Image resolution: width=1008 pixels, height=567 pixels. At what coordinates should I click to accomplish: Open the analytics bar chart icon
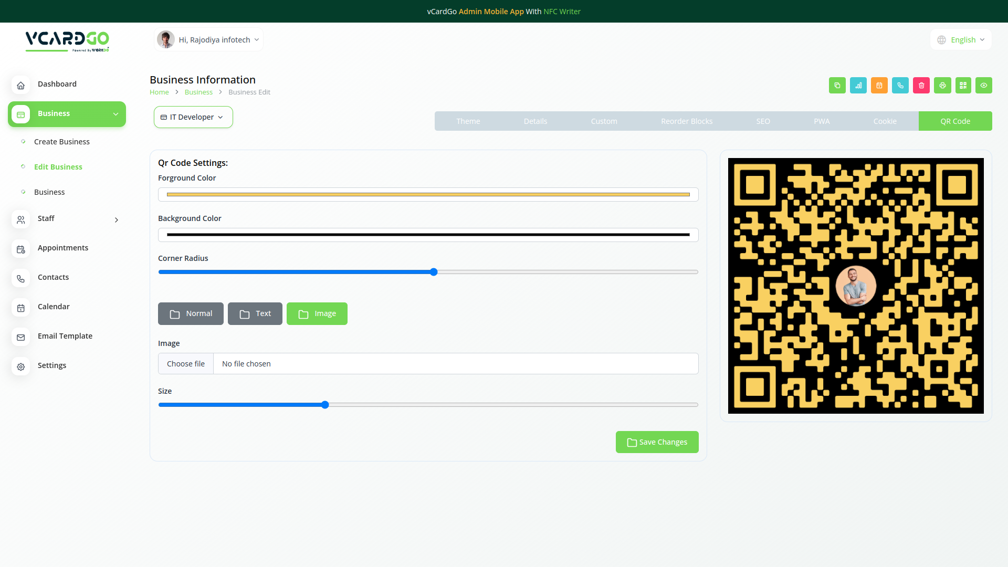click(858, 86)
